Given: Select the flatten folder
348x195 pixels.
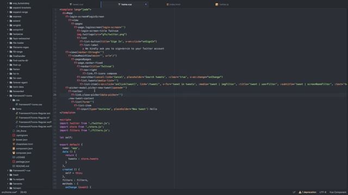Looking at the screenshot, I should 16,69.
